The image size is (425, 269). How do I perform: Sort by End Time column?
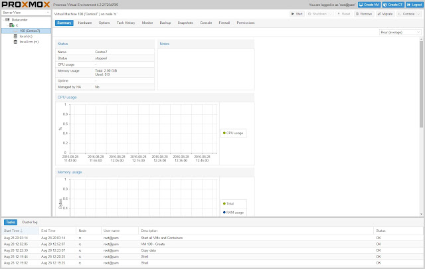[x=58, y=230]
